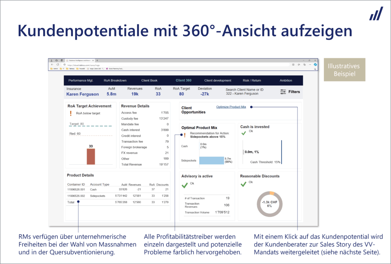Open the Performance Mgt. tab

[80, 80]
